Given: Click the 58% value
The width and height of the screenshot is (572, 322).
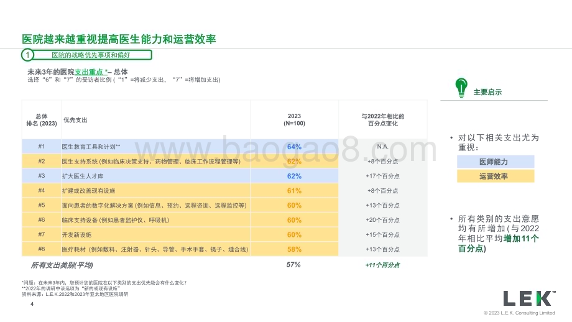Looking at the screenshot, I should coord(294,249).
